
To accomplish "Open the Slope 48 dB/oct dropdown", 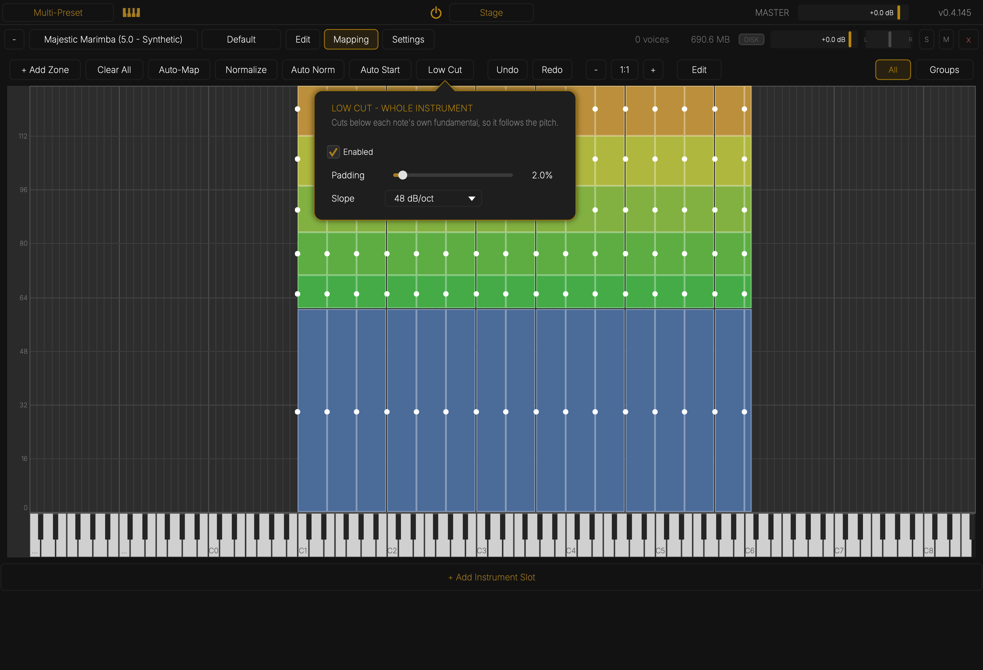I will pyautogui.click(x=433, y=198).
